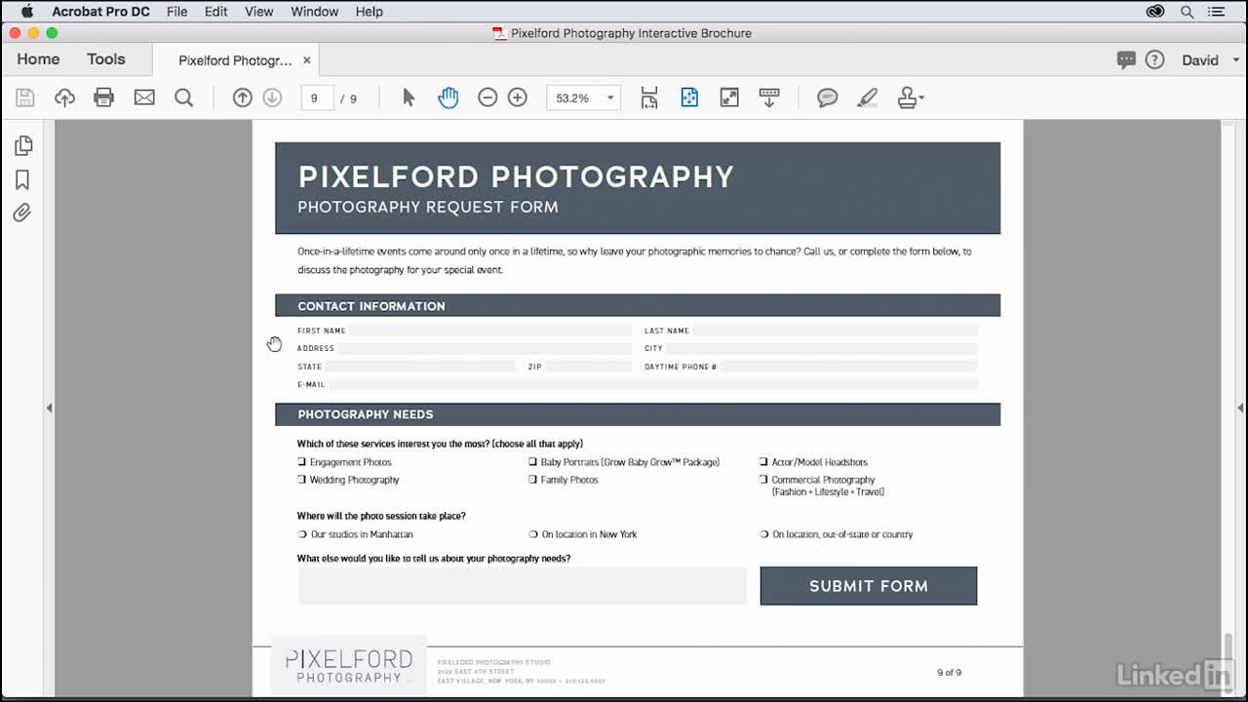The image size is (1248, 702).
Task: Open the View menu
Action: (258, 12)
